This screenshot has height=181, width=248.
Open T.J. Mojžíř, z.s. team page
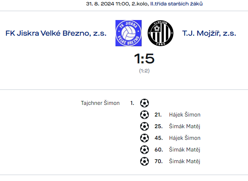(x=209, y=33)
